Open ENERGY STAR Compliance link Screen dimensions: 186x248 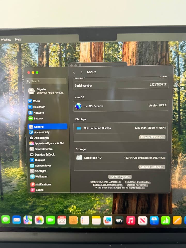[x=108, y=185]
